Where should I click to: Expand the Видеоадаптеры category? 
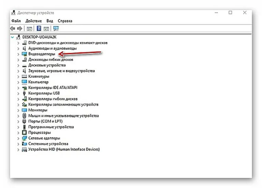[x=18, y=54]
